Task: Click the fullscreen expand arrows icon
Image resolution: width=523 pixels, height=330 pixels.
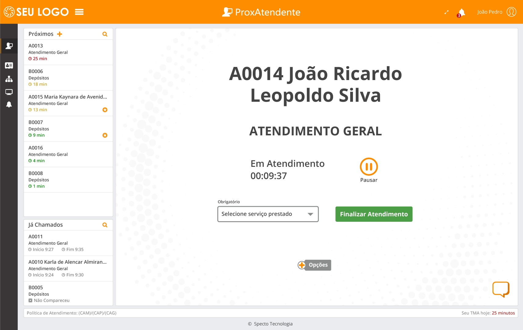Action: pyautogui.click(x=446, y=12)
